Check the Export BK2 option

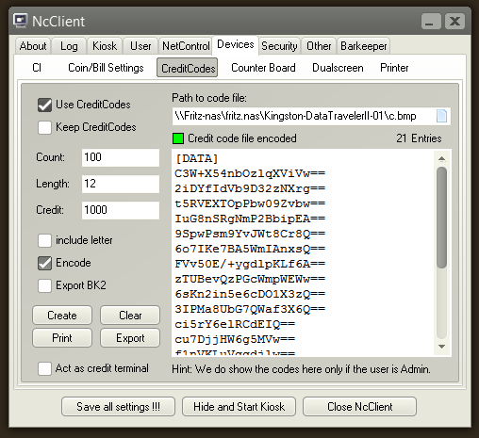tap(44, 285)
